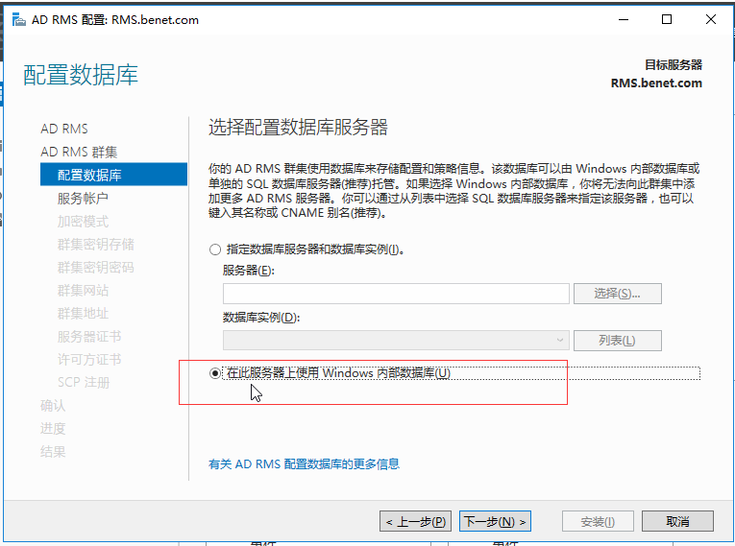Select SCP 注册 step in sidebar
Screen dimensions: 735x546
pyautogui.click(x=84, y=382)
